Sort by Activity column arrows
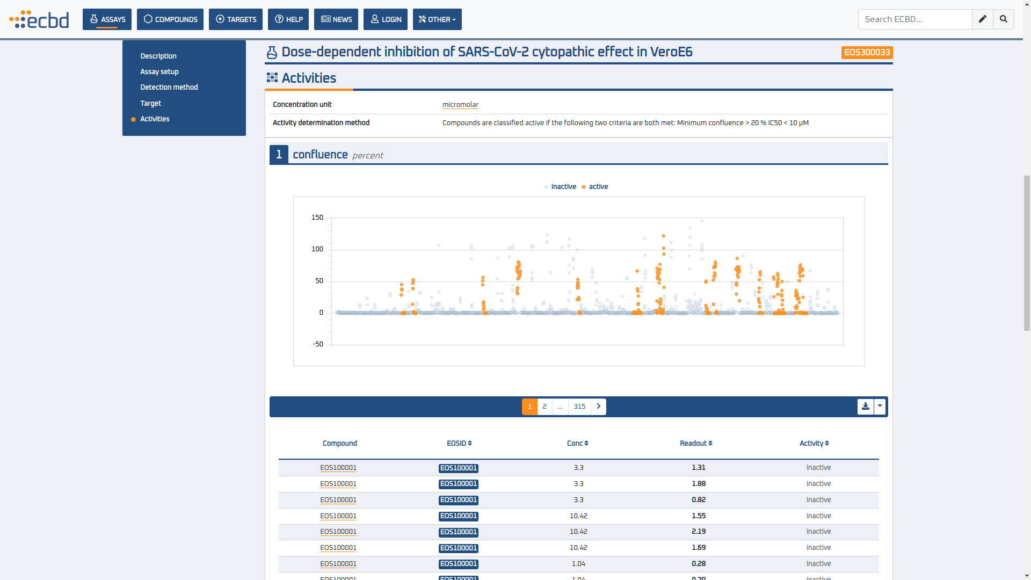 [x=827, y=444]
